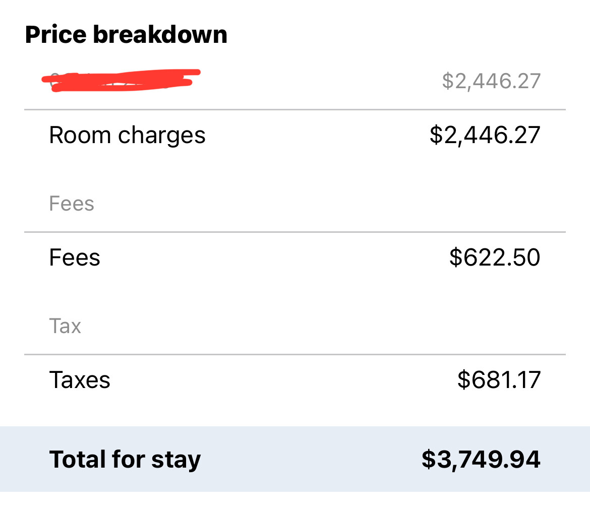Screen dimensions: 590x515
Task: Select the $622.50 fees amount
Action: [495, 257]
